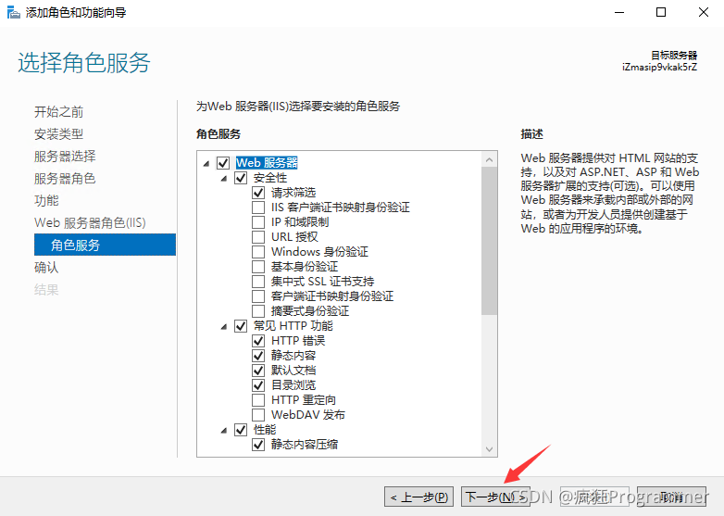Check the IIS 客户端证书映射身份验证 checkbox

coord(258,208)
